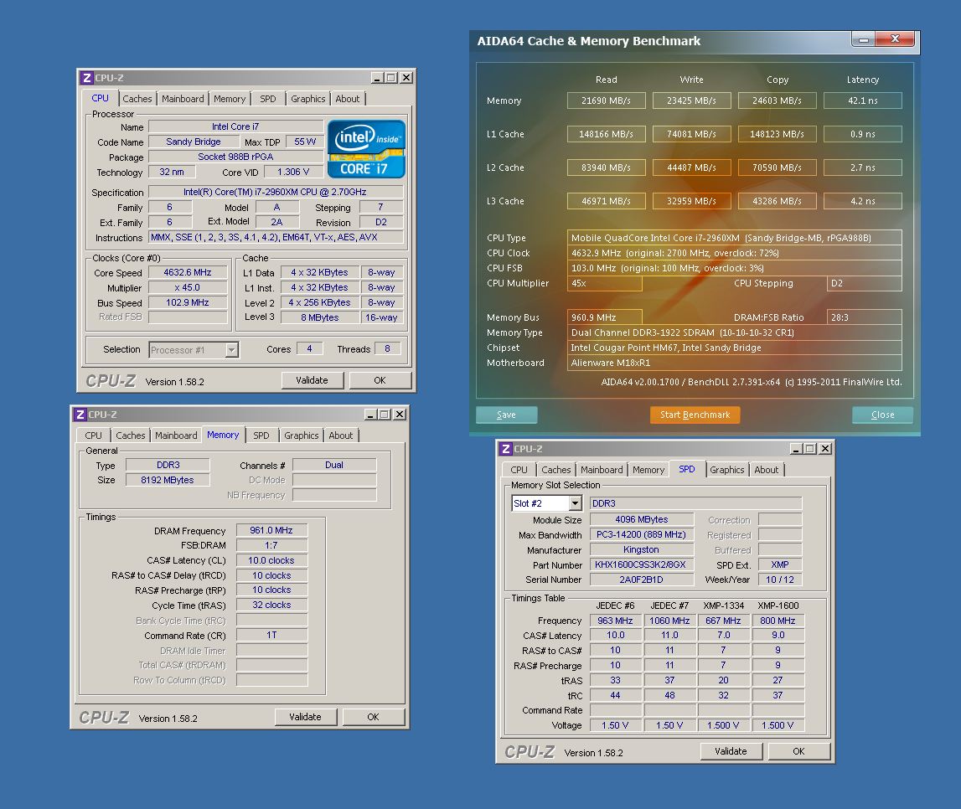Open Graphics tab in the CPU-Z timings window

click(301, 435)
